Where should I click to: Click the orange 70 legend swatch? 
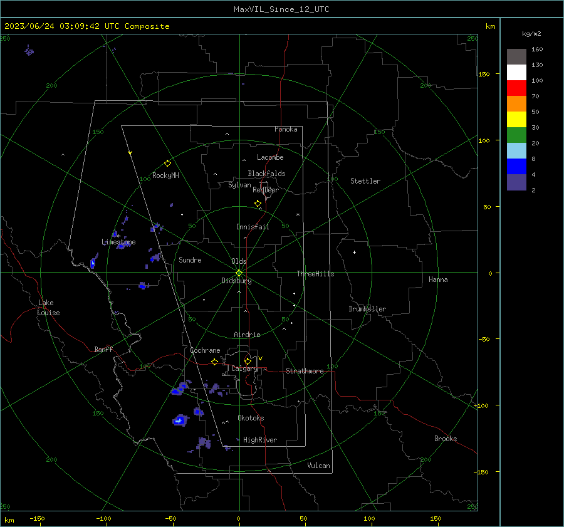pyautogui.click(x=516, y=103)
